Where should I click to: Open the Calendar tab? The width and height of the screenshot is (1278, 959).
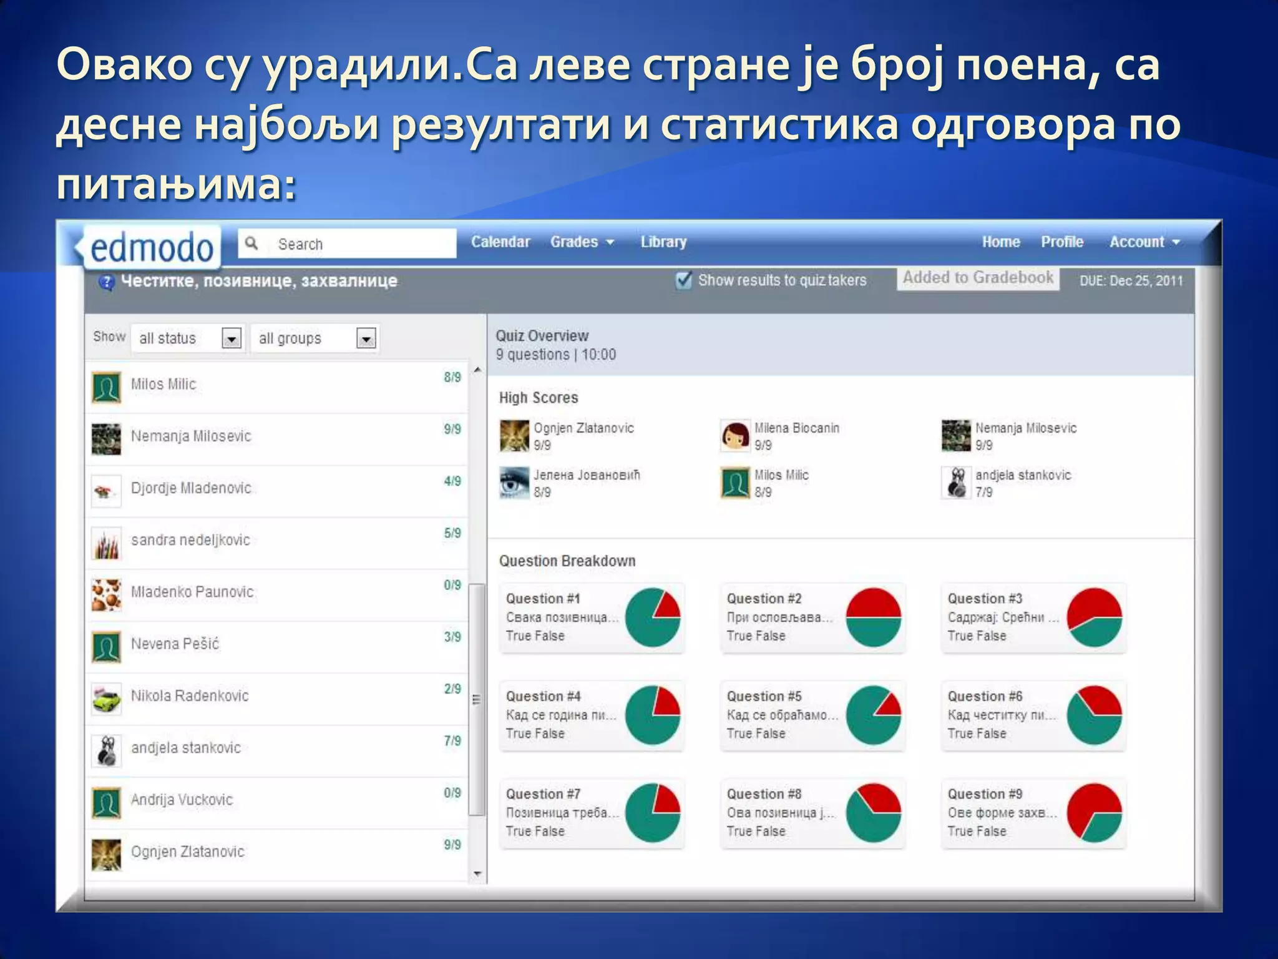[500, 242]
